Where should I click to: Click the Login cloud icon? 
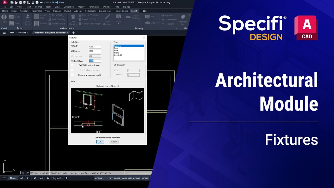(4, 17)
